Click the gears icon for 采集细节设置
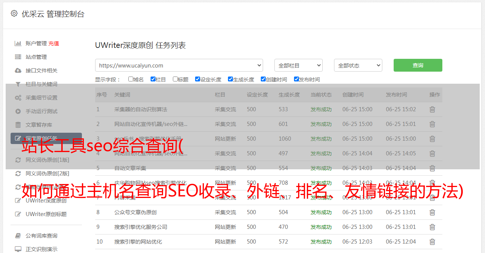 pyautogui.click(x=18, y=98)
